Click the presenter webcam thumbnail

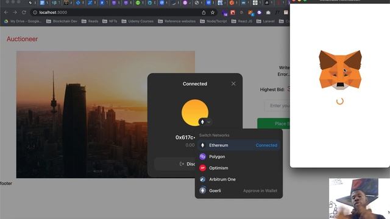pyautogui.click(x=359, y=198)
